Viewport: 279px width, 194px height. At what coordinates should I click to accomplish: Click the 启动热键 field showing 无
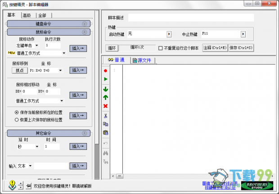147,34
